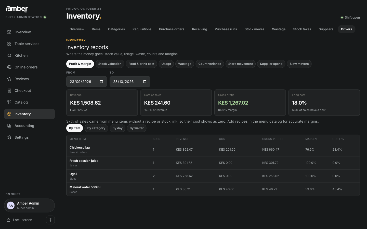Toggle the light/dark theme sun button
367x229 pixels.
click(50, 220)
